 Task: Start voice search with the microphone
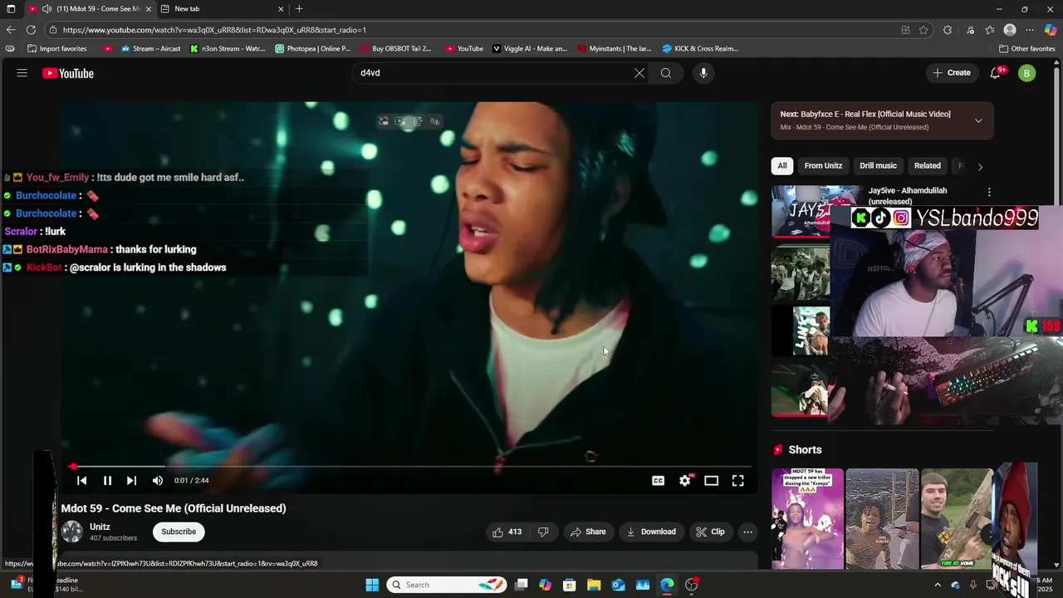click(703, 73)
